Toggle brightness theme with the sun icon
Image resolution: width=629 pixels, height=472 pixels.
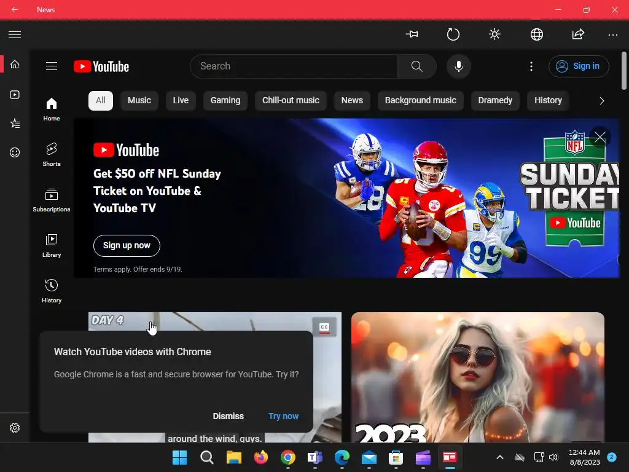[x=494, y=34]
